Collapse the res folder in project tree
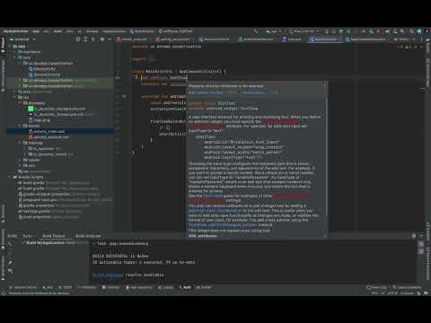431x323 pixels. (x=15, y=97)
